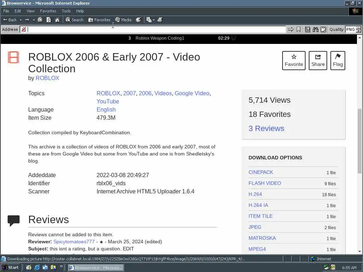Open the History icon in toolbar

(x=139, y=20)
